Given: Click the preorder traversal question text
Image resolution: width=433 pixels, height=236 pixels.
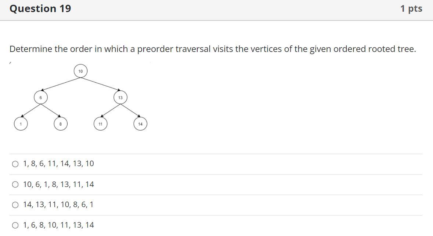Looking at the screenshot, I should [x=212, y=49].
